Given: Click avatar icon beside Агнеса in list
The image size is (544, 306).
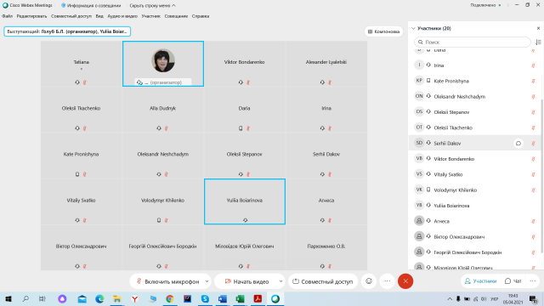Looking at the screenshot, I should point(419,221).
